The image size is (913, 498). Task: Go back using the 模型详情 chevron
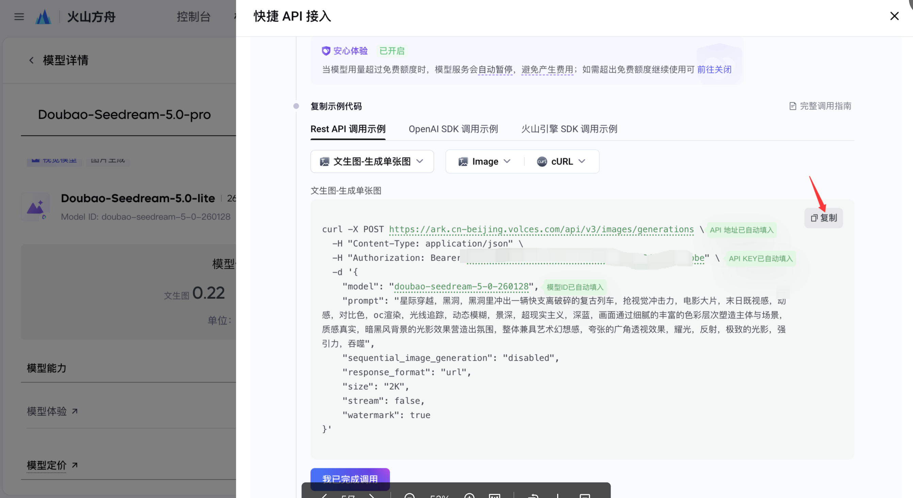click(x=31, y=60)
